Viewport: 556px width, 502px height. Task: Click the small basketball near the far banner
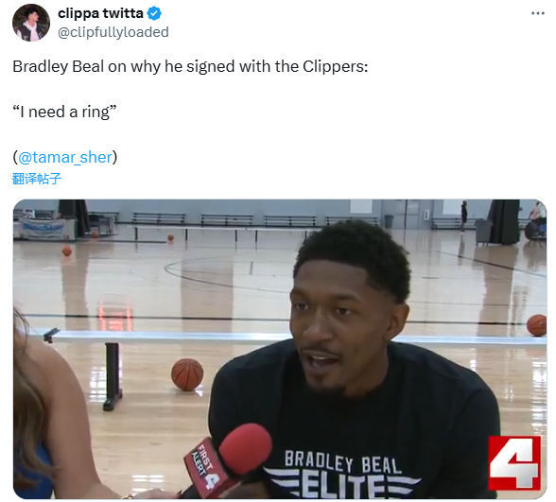tap(67, 251)
